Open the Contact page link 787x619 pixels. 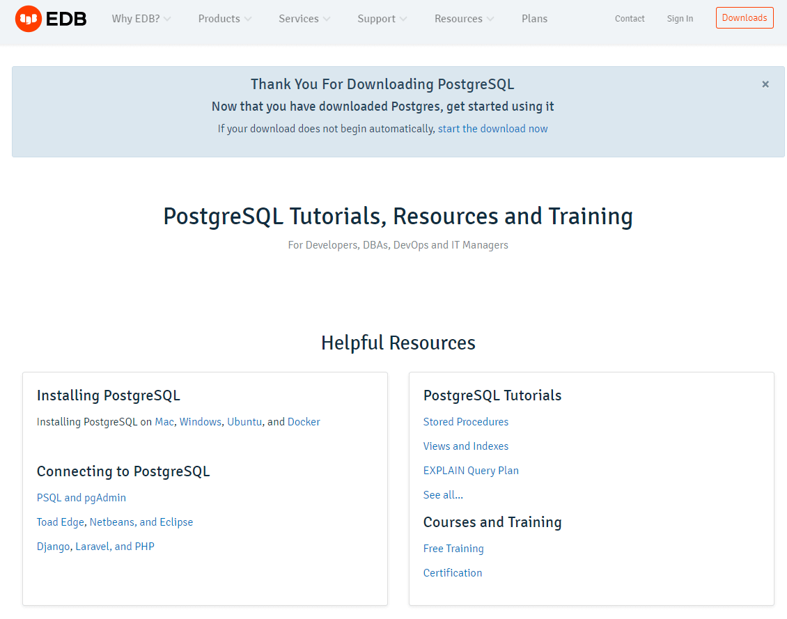tap(630, 19)
